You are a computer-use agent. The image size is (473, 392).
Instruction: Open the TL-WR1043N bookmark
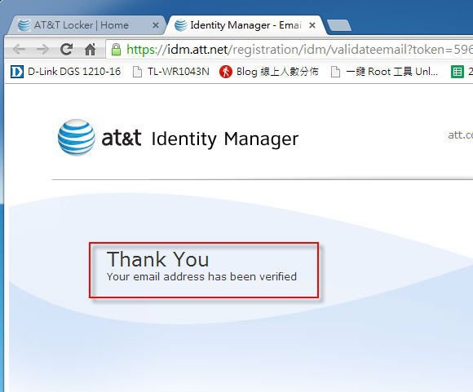click(x=170, y=72)
